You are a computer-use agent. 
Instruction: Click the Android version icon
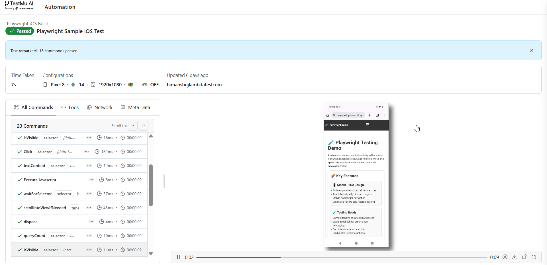(x=73, y=85)
